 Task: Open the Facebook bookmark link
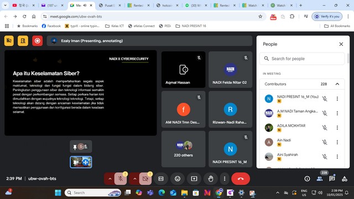coord(51,26)
